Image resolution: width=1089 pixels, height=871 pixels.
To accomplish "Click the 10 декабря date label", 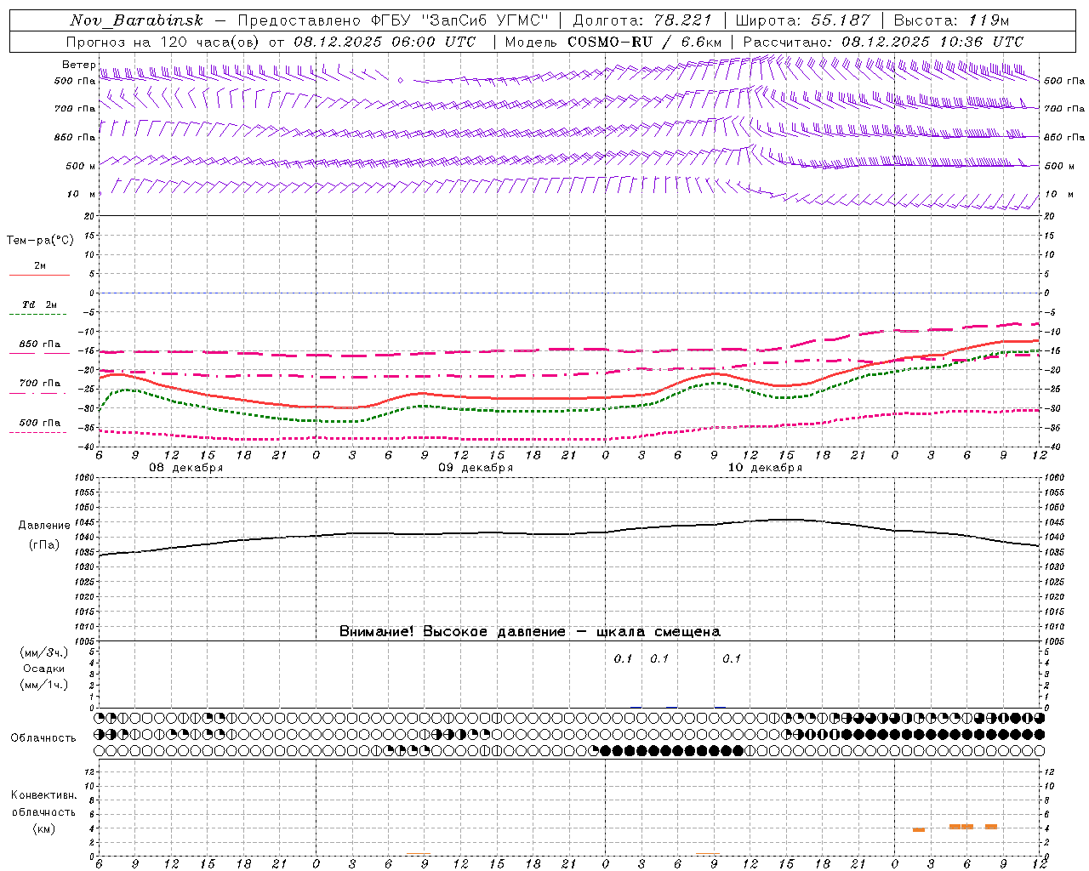I will coord(765,468).
